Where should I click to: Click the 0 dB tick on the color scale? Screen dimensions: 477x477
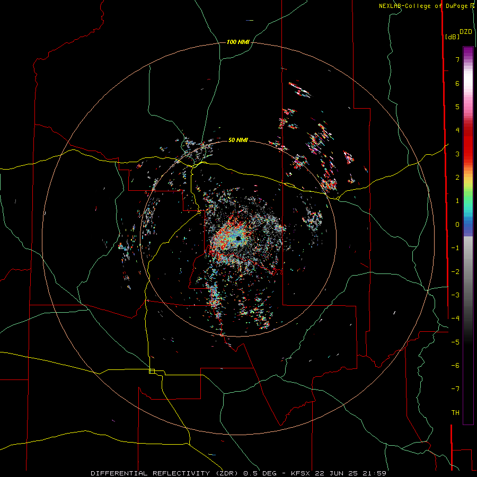(x=457, y=225)
